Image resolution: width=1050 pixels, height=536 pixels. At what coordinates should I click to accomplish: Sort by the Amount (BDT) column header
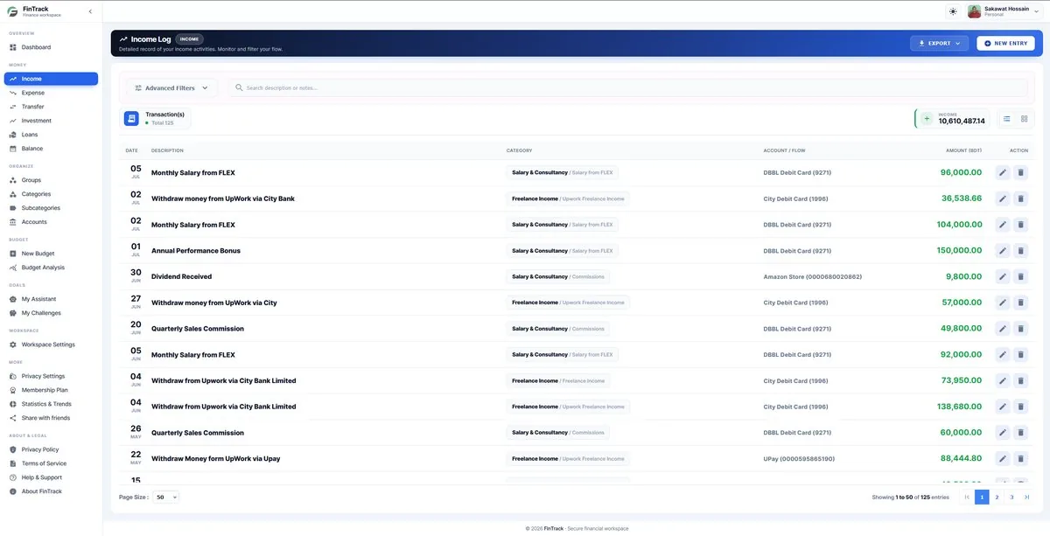[963, 150]
